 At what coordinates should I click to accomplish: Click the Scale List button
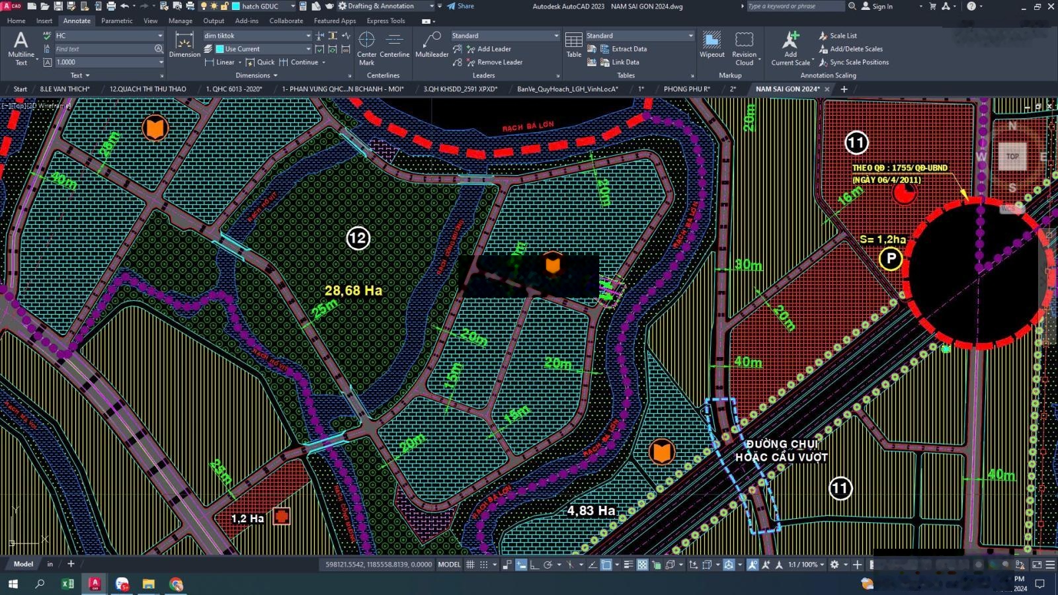point(842,36)
